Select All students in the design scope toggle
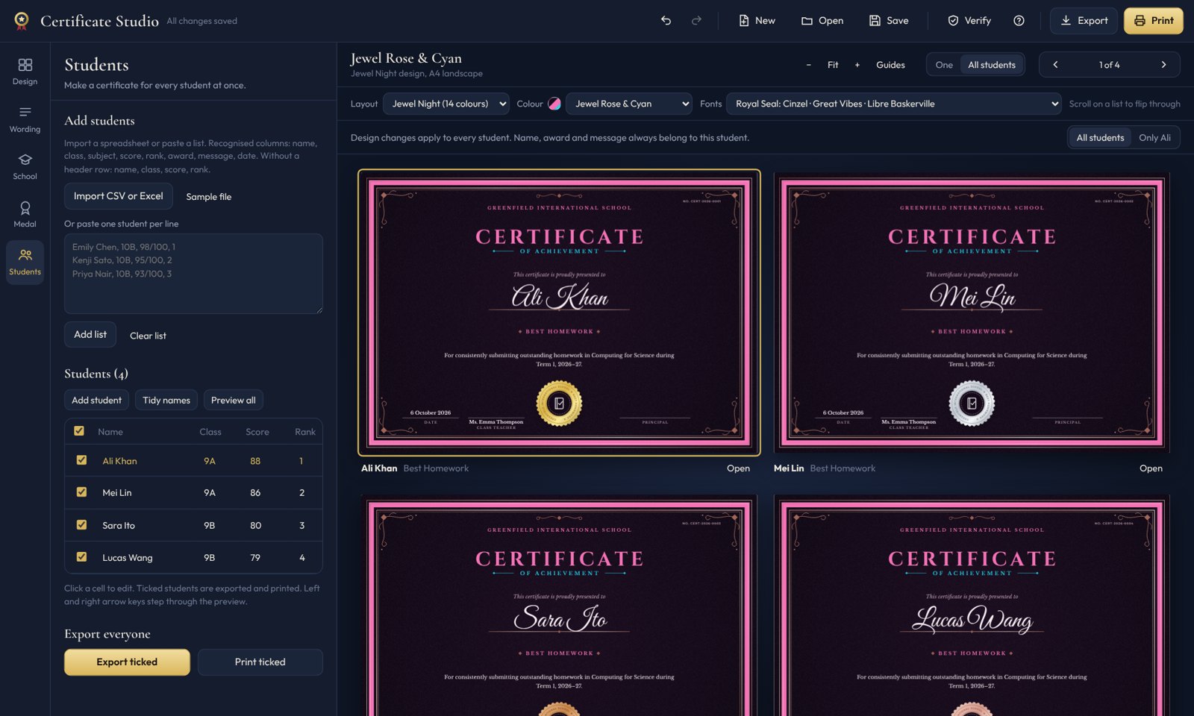 tap(1100, 138)
